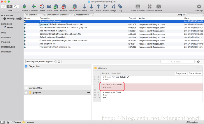Screen dimensions: 204x124
Task: Click the Pull toolbar icon
Action: click(x=92, y=6)
